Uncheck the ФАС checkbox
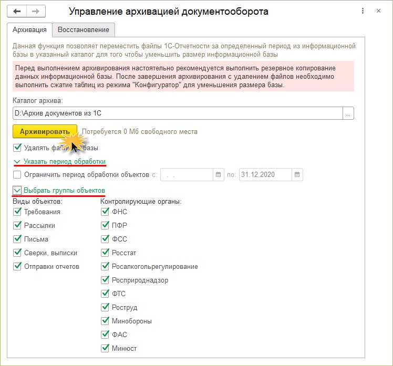This screenshot has height=366, width=393. (x=105, y=334)
